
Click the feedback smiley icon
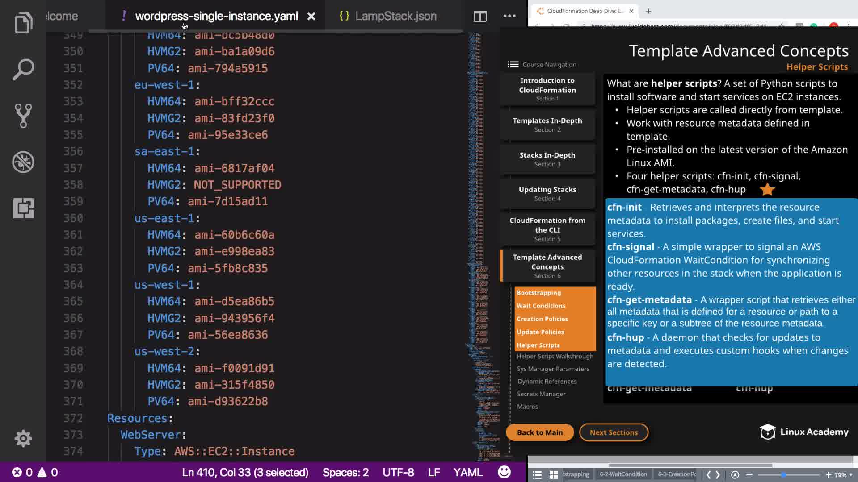pyautogui.click(x=504, y=472)
